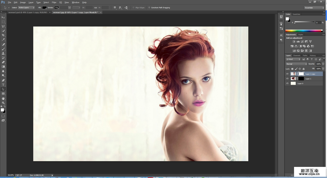Toggle visibility of Layer 0
This screenshot has height=178, width=327.
pyautogui.click(x=287, y=83)
